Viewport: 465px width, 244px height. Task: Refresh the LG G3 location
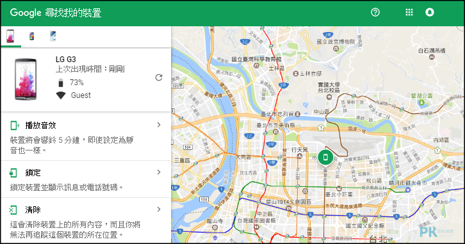(x=159, y=77)
